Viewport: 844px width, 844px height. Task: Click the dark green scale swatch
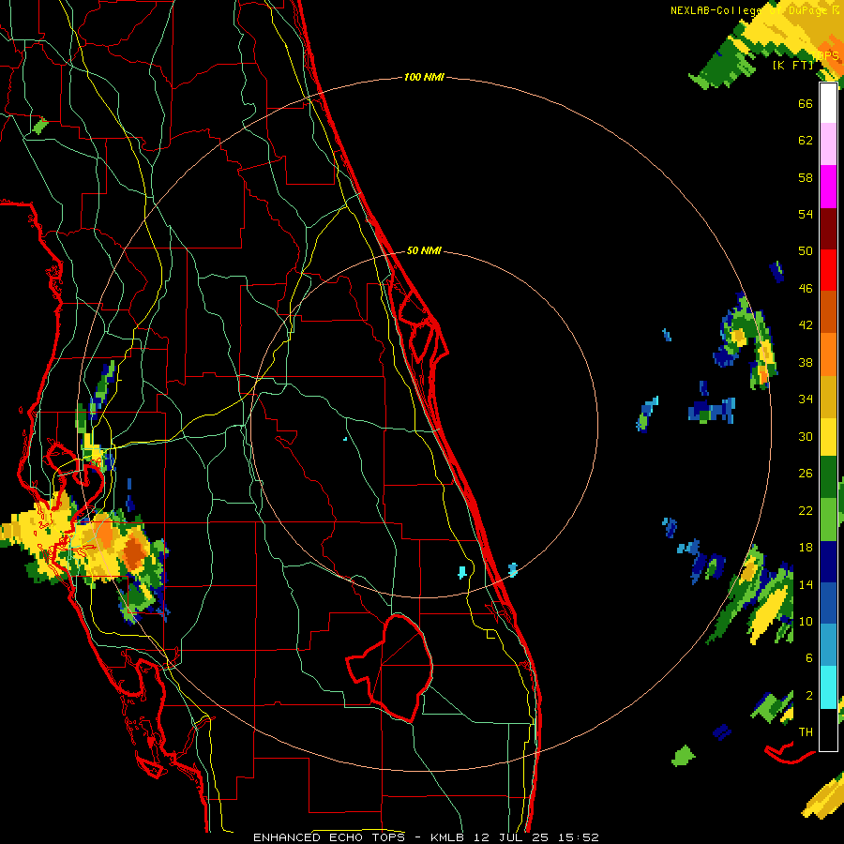click(x=828, y=478)
